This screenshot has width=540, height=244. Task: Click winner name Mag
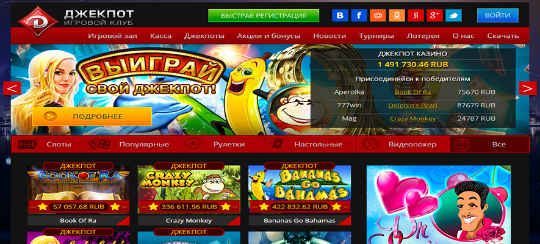[x=349, y=118]
